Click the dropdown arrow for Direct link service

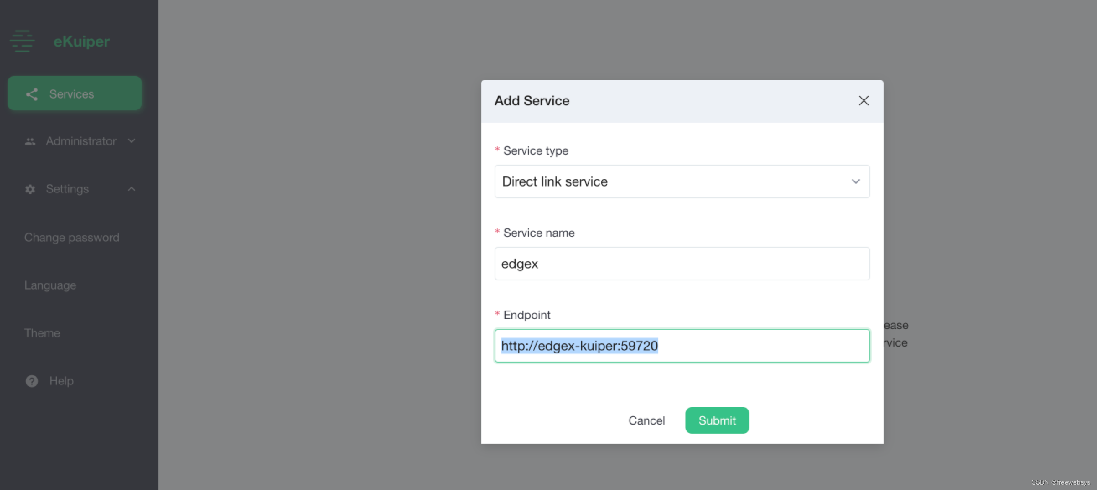856,181
